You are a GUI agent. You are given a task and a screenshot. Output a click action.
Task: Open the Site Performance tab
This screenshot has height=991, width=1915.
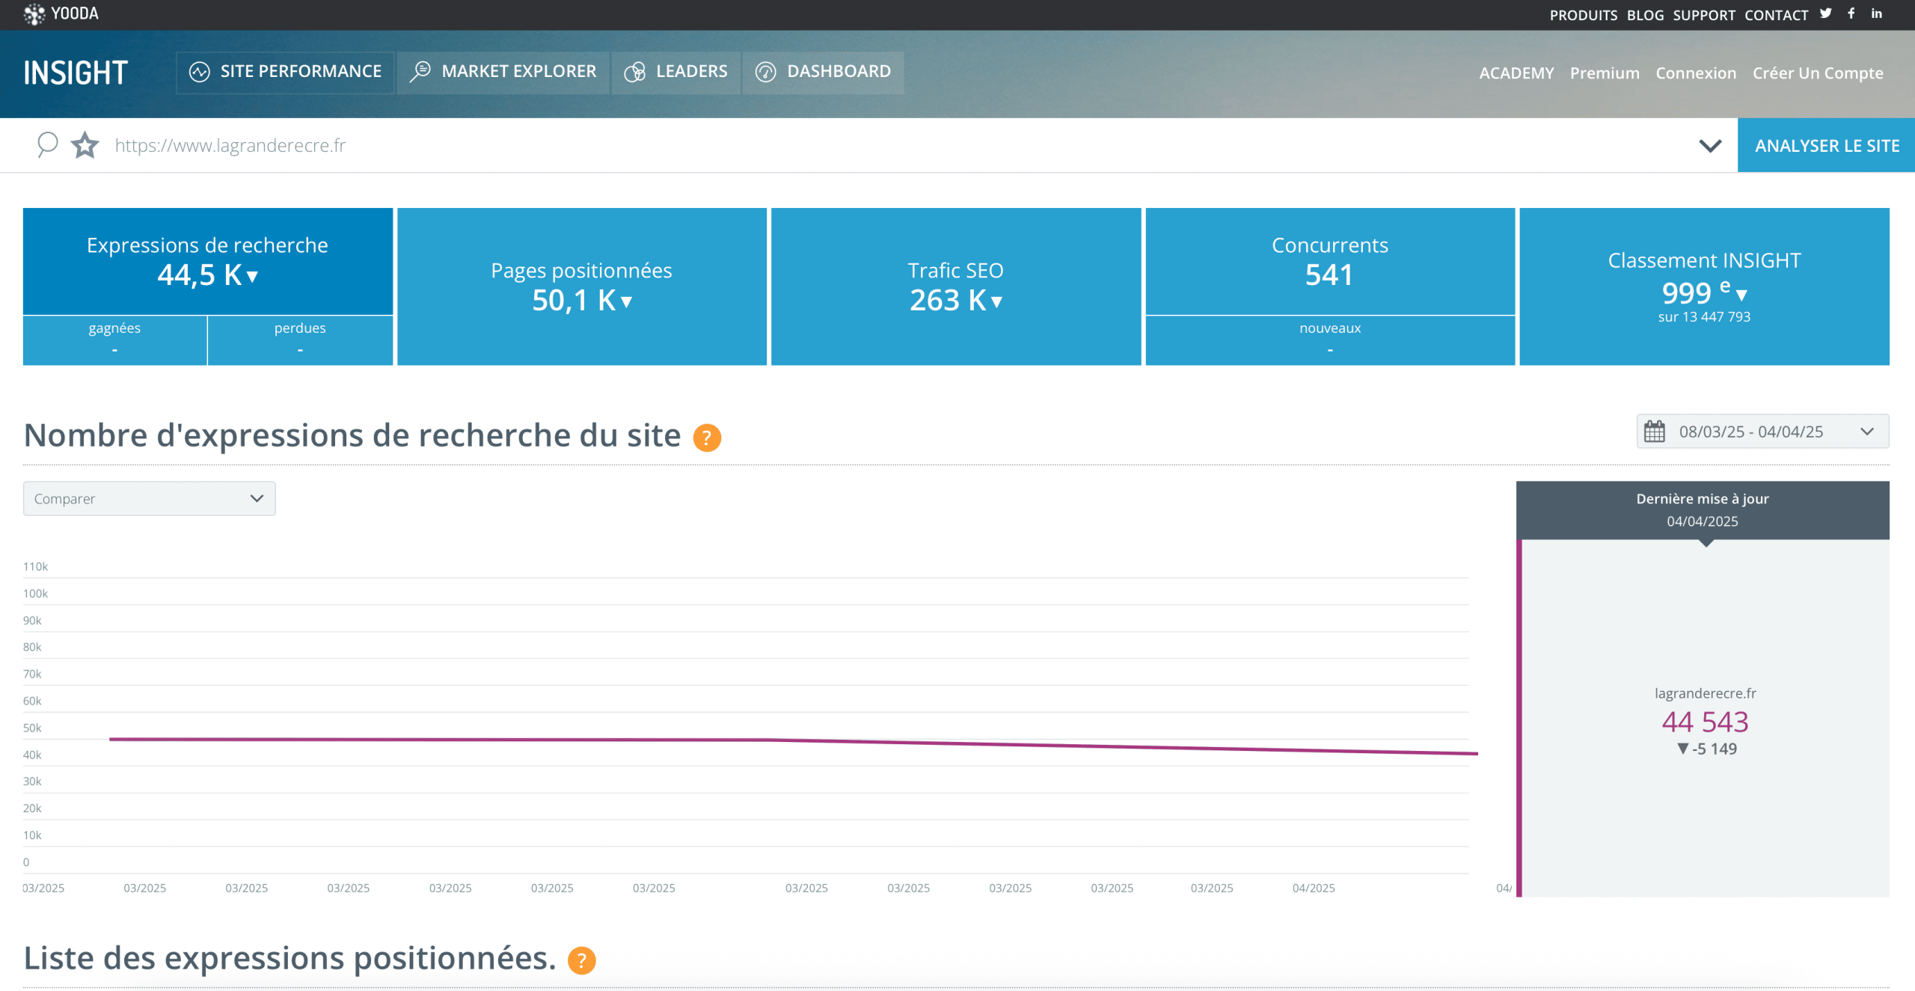click(284, 72)
